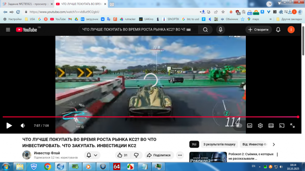This screenshot has width=305, height=171.
Task: Click the browser address bar URL
Action: 64,12
